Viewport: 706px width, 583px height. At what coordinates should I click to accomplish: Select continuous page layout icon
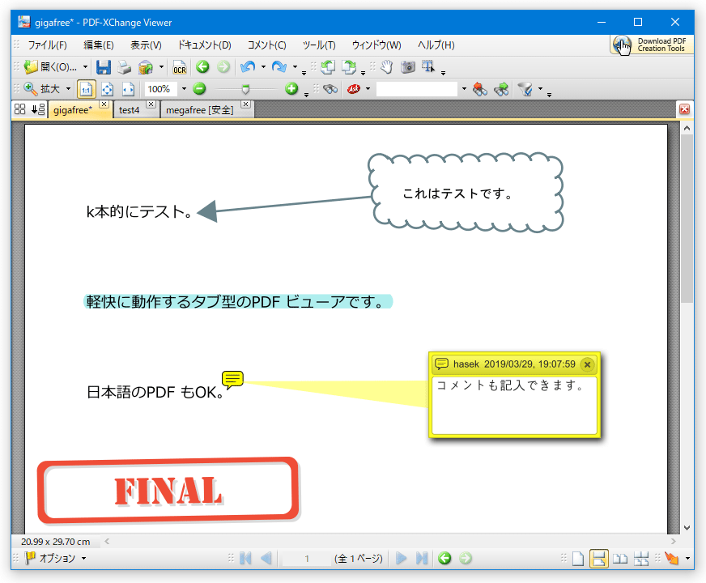[599, 559]
